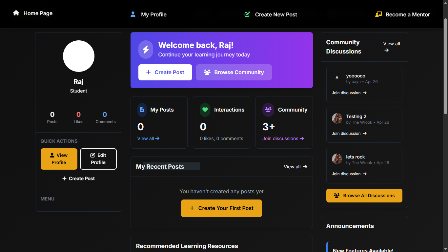Join discussion on the yoooooo post

[349, 93]
